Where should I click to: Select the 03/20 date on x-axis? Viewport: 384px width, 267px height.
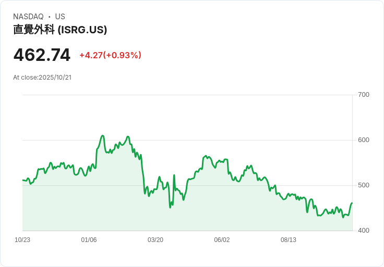pyautogui.click(x=155, y=240)
